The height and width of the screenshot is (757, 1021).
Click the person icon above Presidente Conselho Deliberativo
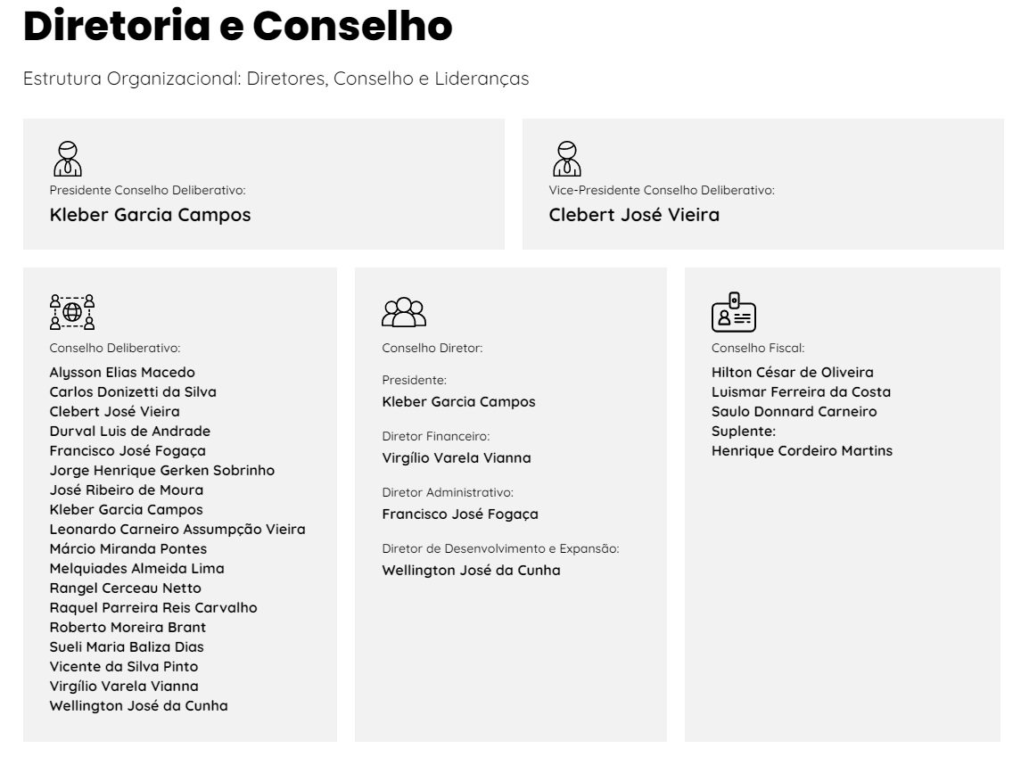67,159
